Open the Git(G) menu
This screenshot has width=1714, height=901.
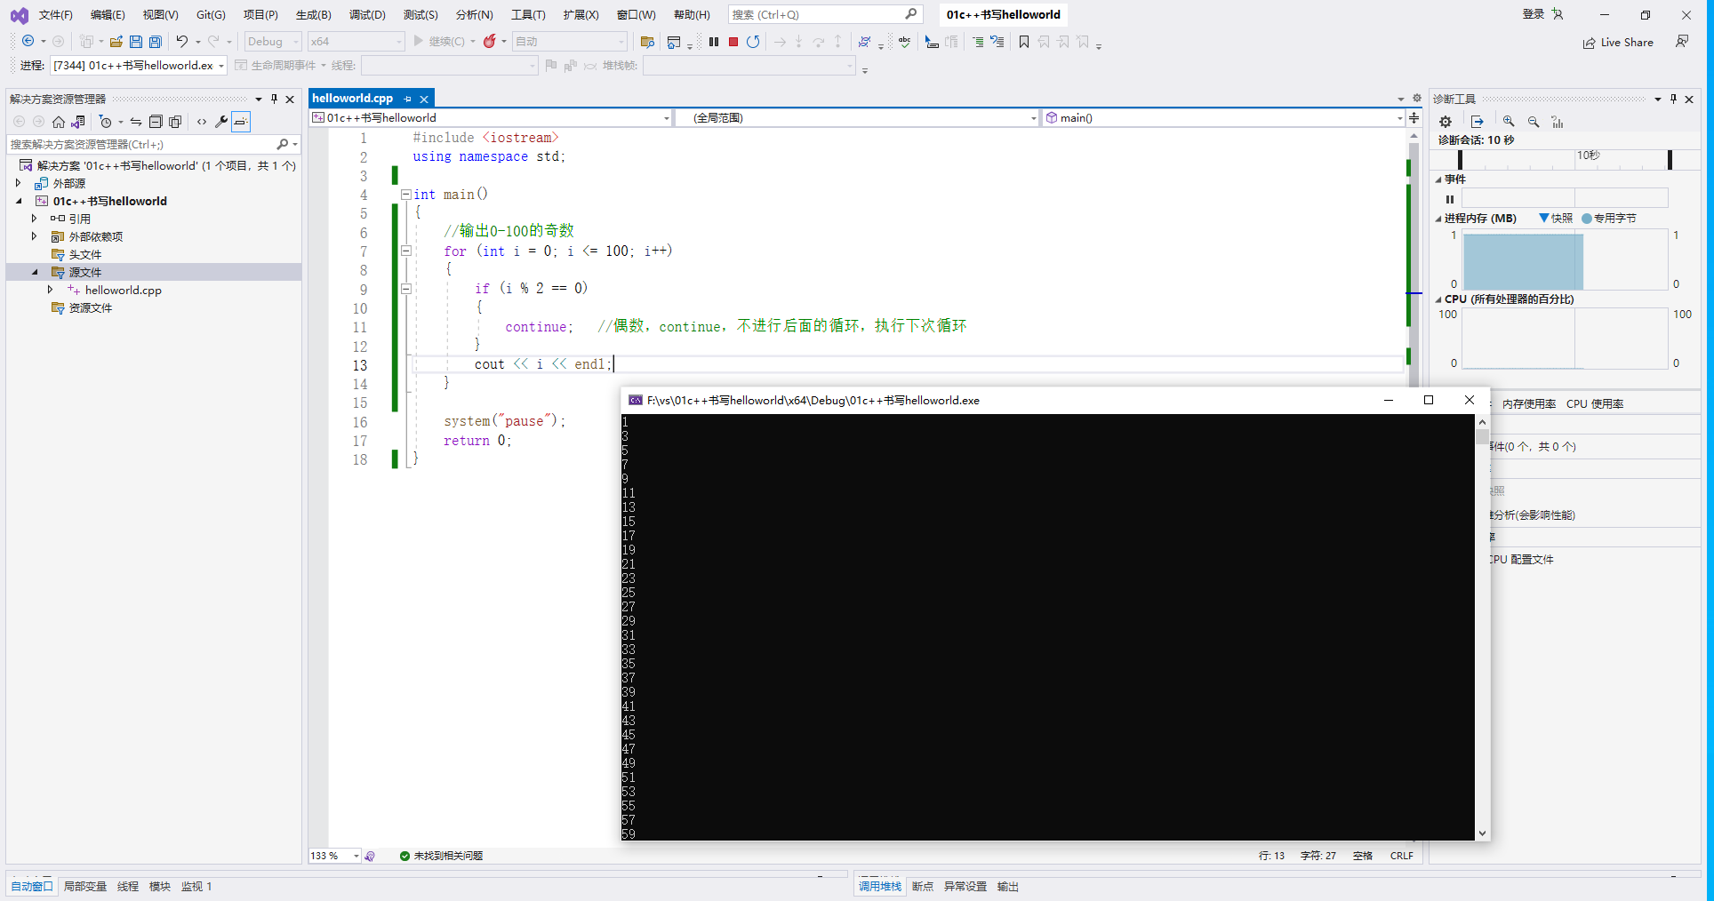(x=211, y=15)
